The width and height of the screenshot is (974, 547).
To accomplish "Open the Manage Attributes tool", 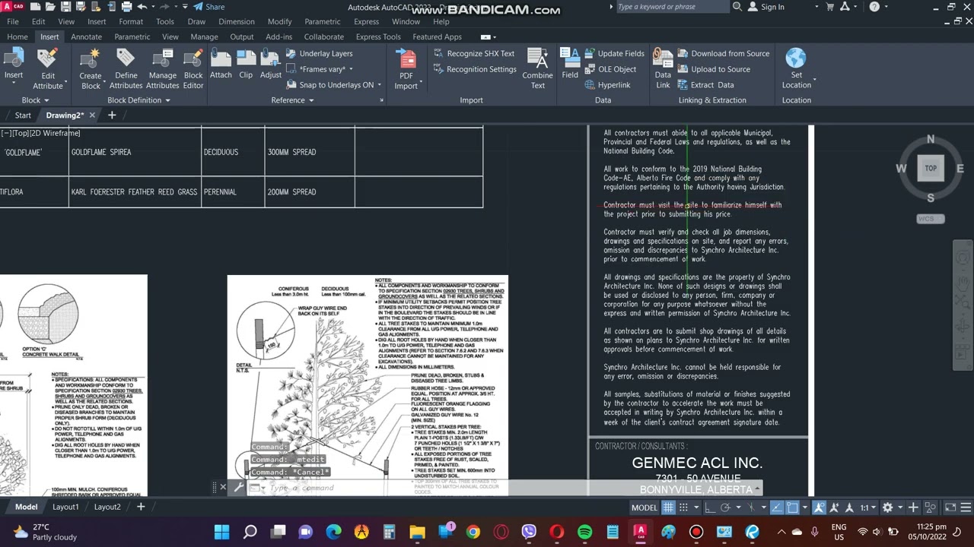I will coord(163,68).
